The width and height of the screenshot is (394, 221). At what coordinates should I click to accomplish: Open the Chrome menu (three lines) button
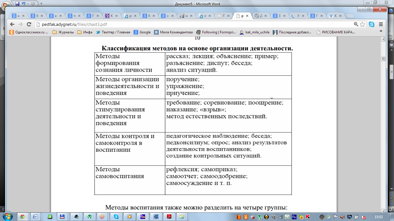click(x=381, y=24)
